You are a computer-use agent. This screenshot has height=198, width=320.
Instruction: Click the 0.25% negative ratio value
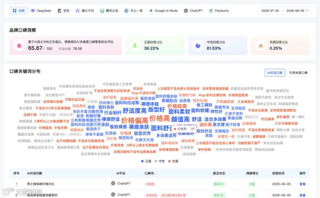coord(276,48)
